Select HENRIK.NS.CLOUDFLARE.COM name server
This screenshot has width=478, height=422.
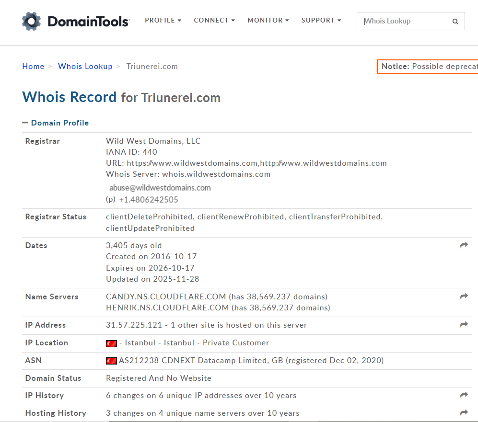pos(167,308)
